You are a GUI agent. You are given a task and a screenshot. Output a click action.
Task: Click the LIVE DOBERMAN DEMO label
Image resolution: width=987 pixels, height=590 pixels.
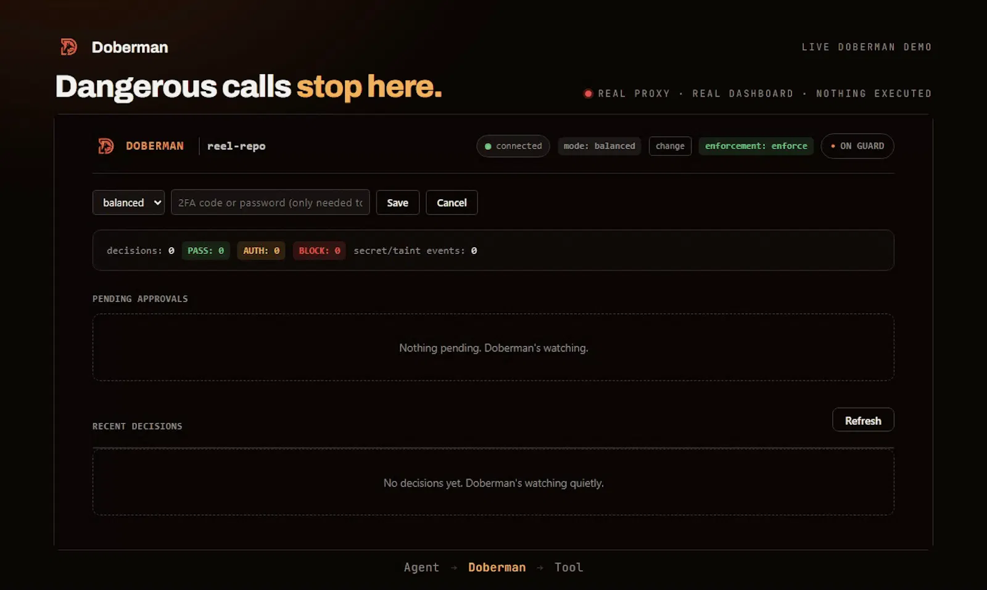[x=867, y=47]
